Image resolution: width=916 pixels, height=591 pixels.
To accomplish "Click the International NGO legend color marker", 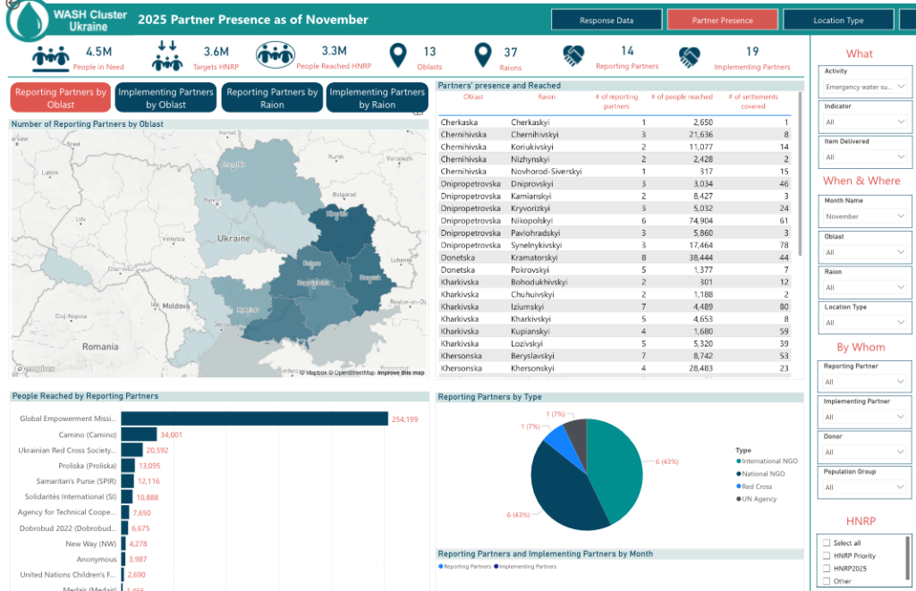I will [738, 461].
